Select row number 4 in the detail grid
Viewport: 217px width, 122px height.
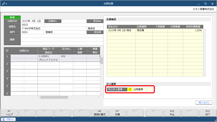(7, 80)
